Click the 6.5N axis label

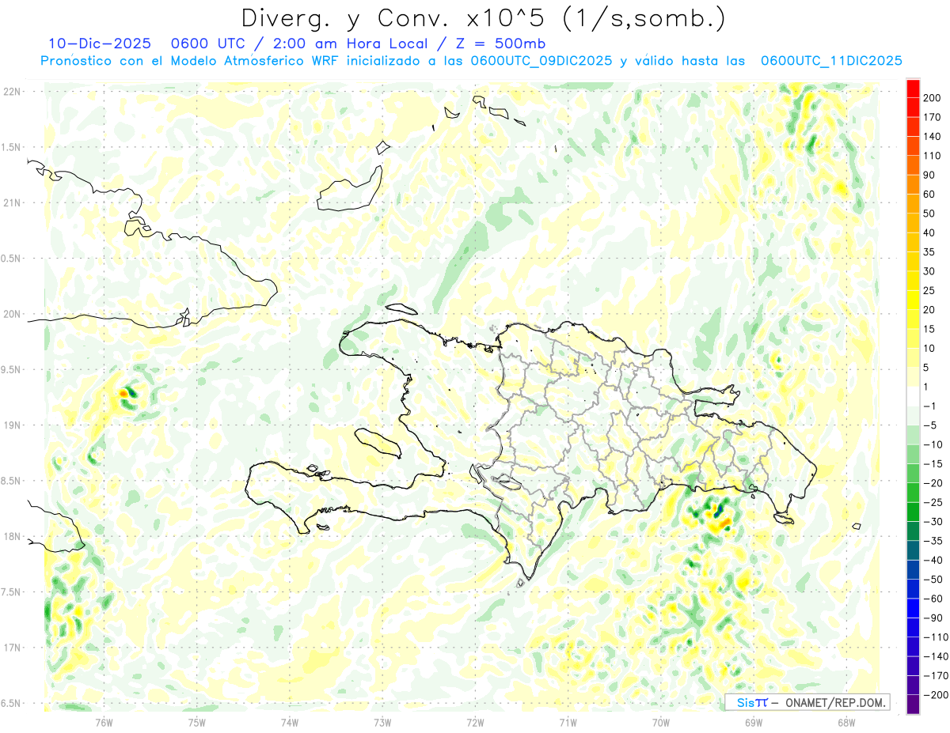tap(11, 703)
